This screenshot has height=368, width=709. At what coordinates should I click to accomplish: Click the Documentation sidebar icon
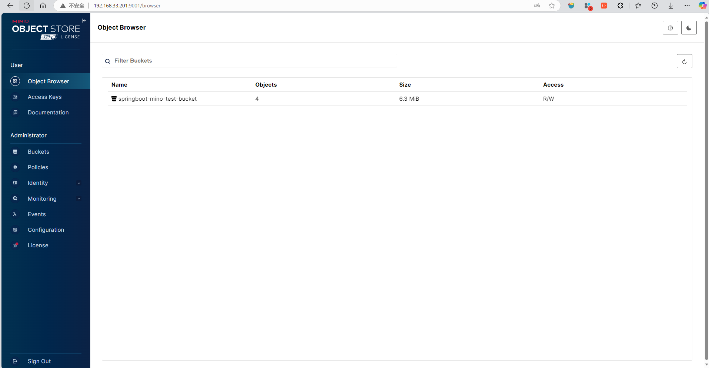coord(15,113)
